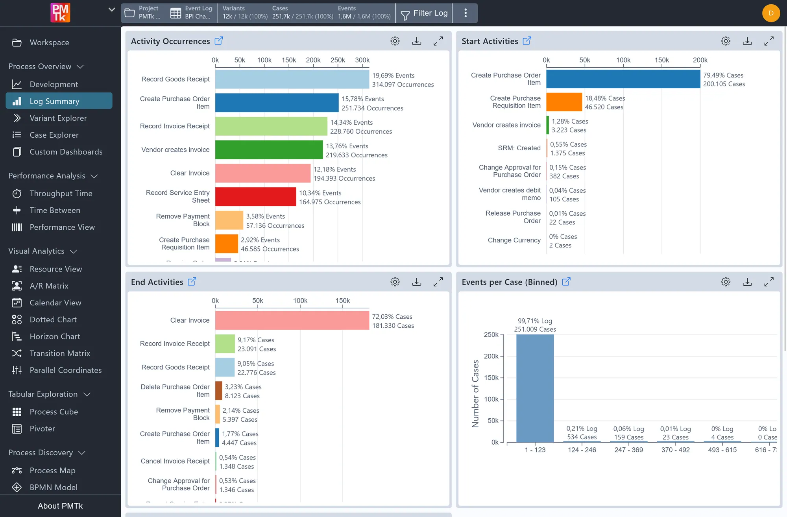Open End Activities external link icon

tap(192, 281)
